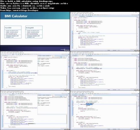Click the 'bmi: DoubleProperty' row in the FluentBMI box

(11, 34)
